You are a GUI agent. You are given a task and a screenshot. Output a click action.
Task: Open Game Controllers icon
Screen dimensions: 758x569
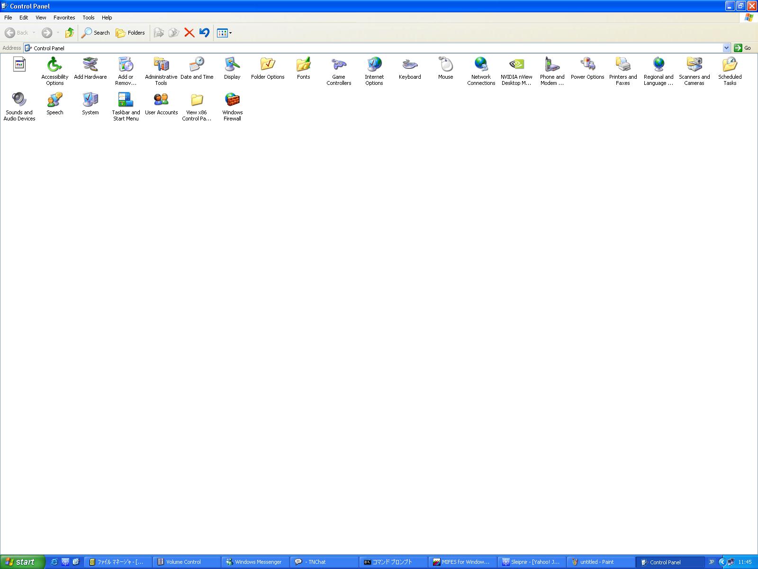coord(339,65)
